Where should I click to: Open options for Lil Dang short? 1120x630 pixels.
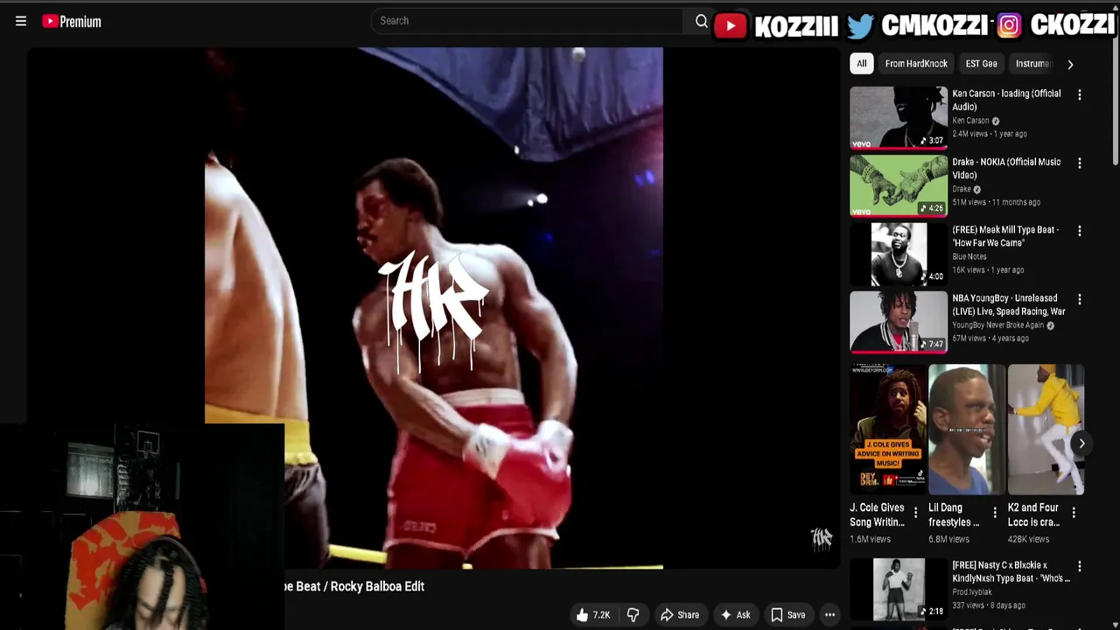tap(995, 513)
